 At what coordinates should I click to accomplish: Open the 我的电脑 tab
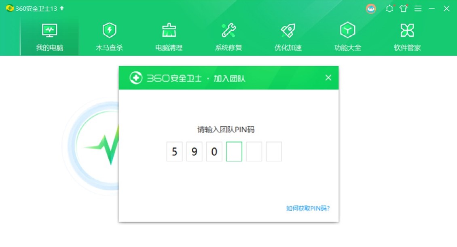pos(50,37)
